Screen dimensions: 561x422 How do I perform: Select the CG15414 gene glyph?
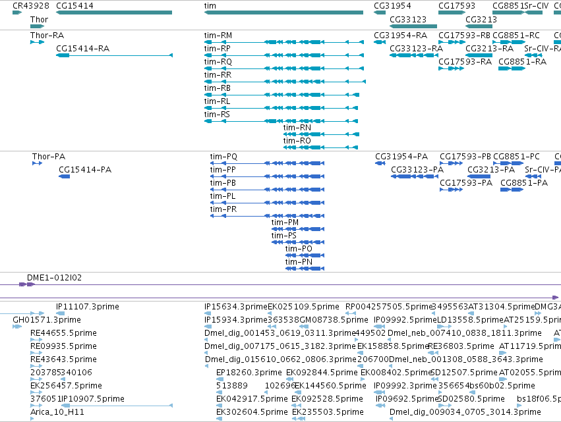click(x=114, y=13)
